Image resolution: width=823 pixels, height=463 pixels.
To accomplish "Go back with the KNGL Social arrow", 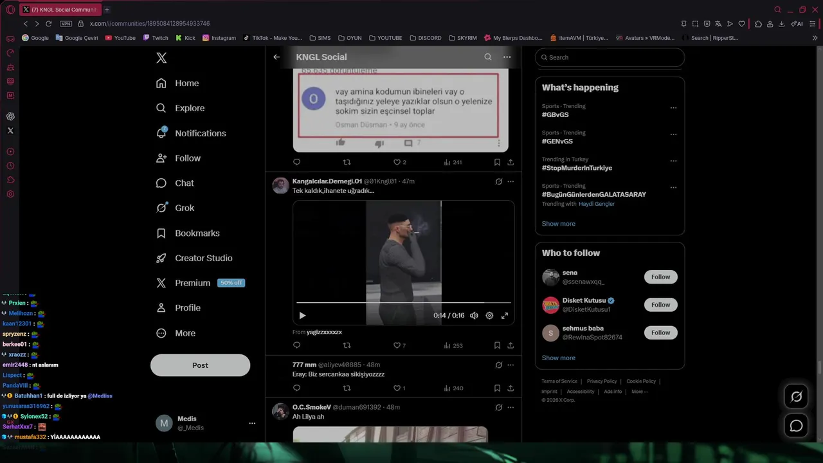I will 276,57.
